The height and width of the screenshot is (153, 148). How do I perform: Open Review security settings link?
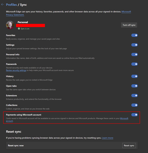(16, 70)
